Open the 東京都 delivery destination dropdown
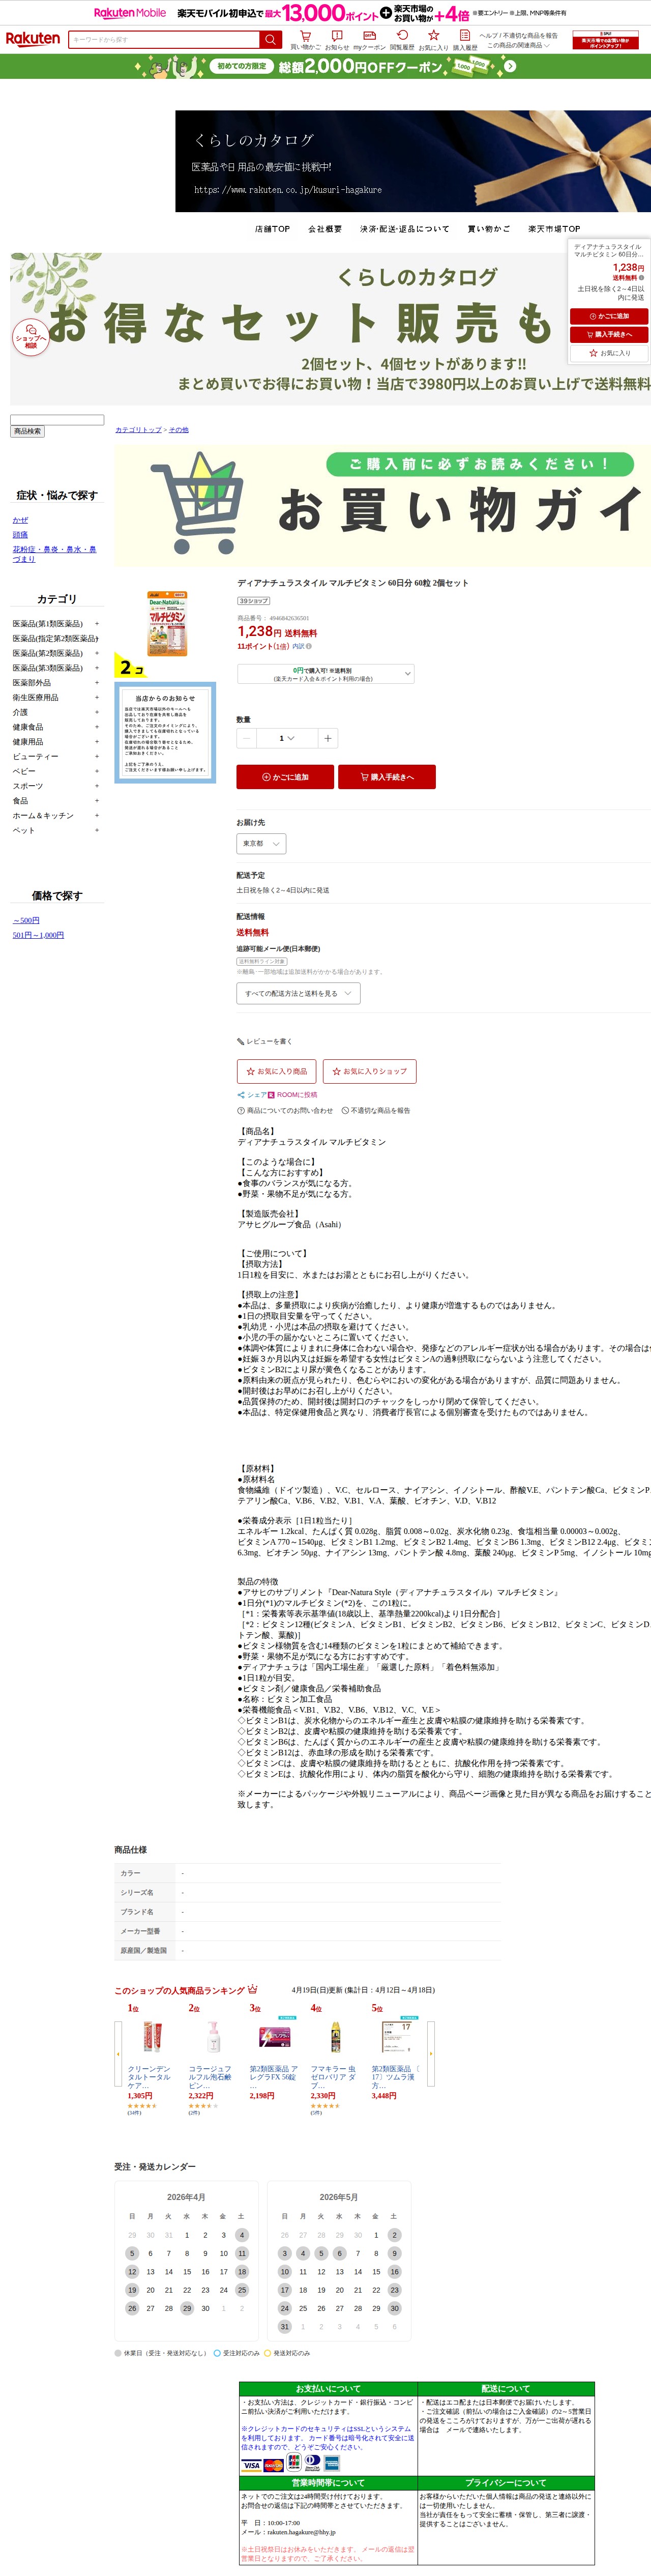 tap(261, 843)
